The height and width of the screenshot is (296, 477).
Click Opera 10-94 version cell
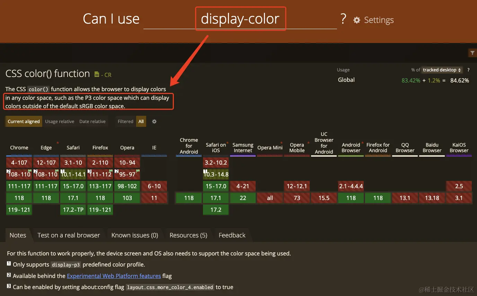(127, 163)
